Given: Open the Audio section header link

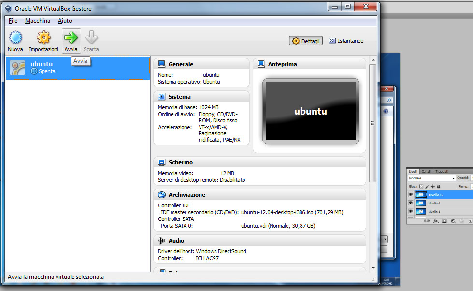Looking at the screenshot, I should click(176, 241).
